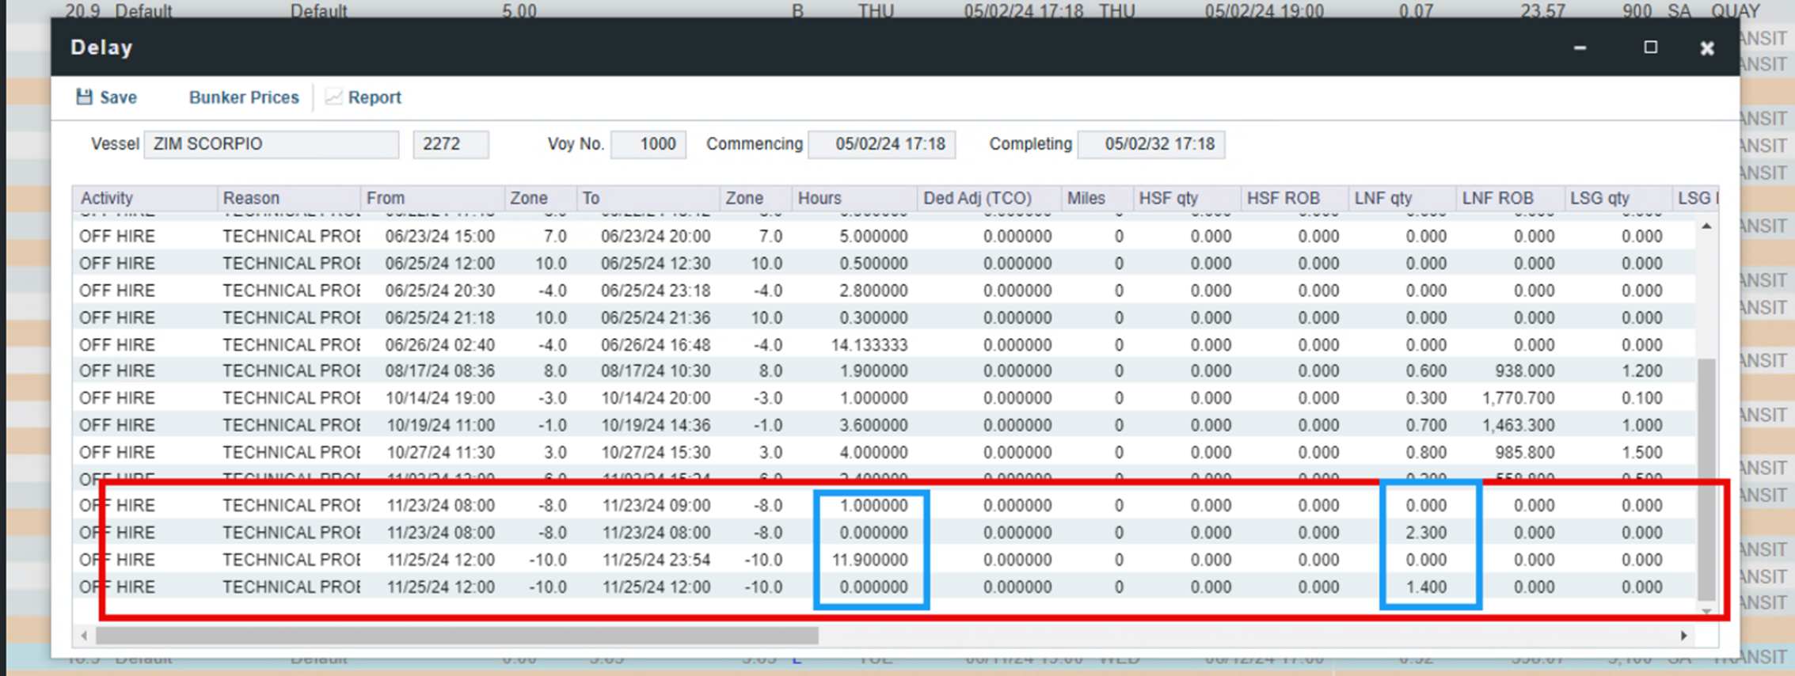Image resolution: width=1795 pixels, height=676 pixels.
Task: Close the Delay dialog
Action: click(1707, 48)
